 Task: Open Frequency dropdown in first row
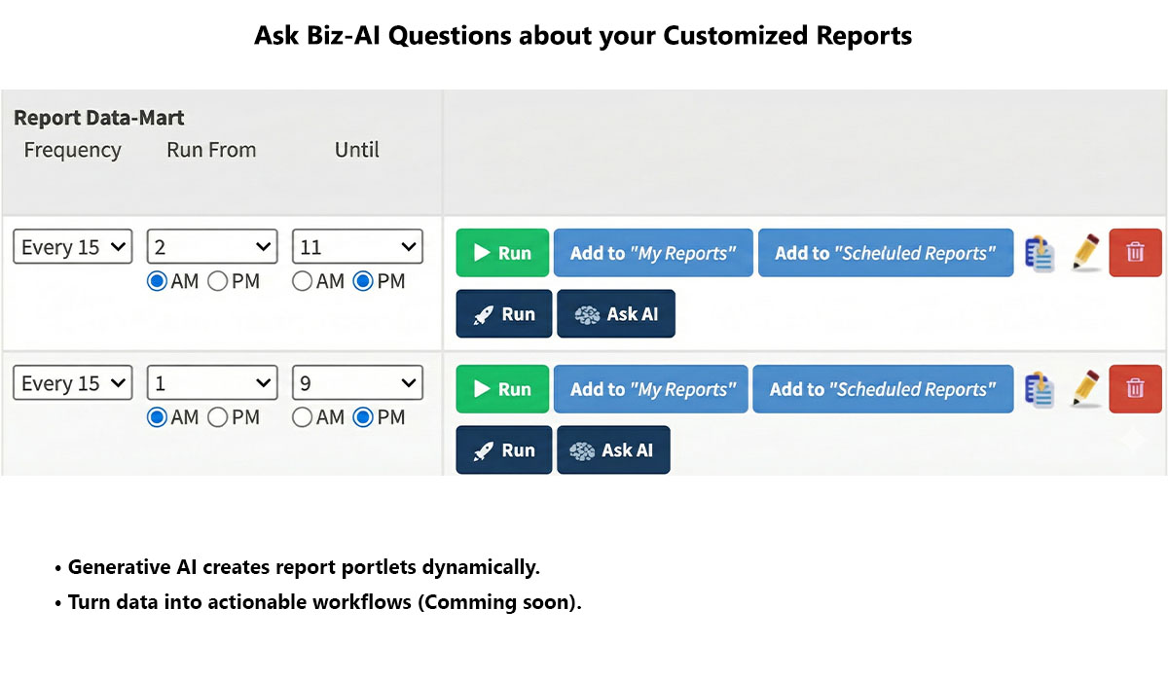(73, 247)
